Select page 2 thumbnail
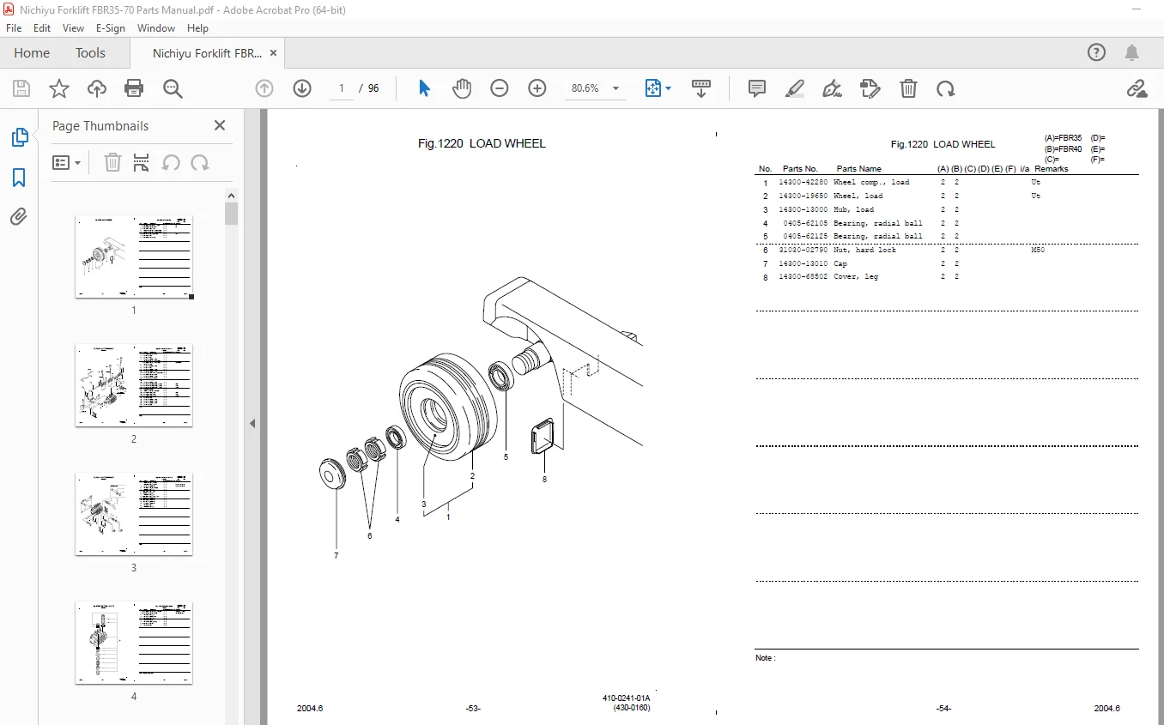The image size is (1164, 725). tap(134, 385)
